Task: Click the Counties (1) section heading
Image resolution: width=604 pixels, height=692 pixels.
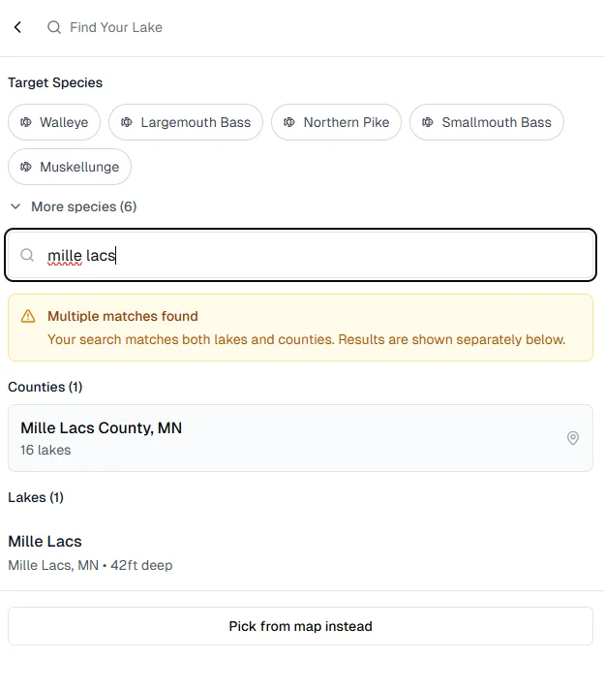Action: 45,387
